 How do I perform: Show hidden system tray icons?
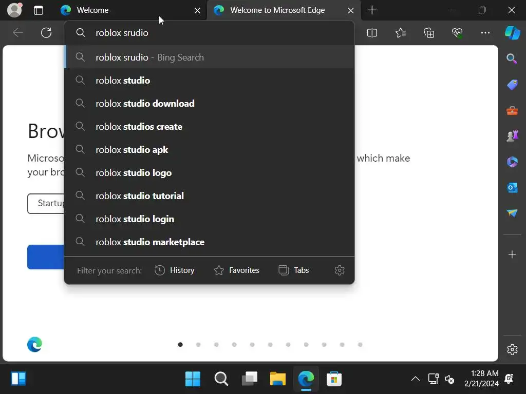coord(415,379)
